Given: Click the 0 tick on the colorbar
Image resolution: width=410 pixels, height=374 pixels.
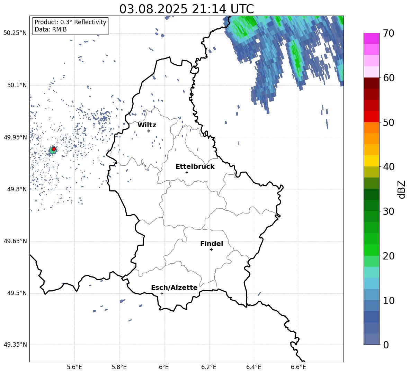Looking at the screenshot, I should point(386,345).
